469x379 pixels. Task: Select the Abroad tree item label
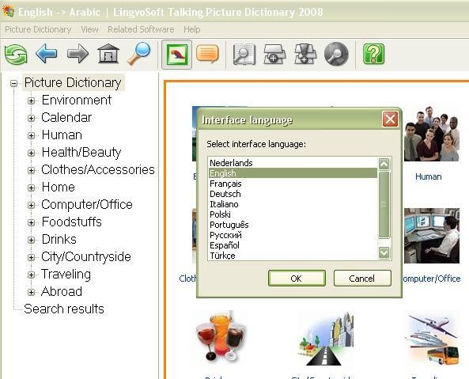(62, 292)
